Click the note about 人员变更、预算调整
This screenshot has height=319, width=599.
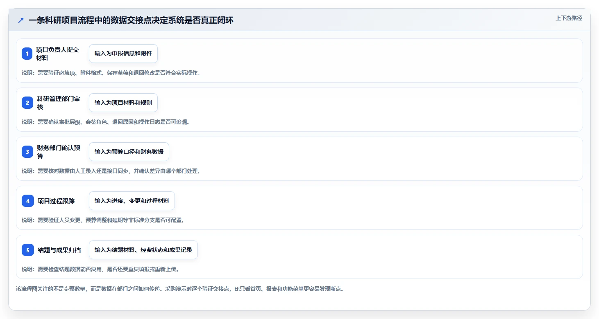pyautogui.click(x=103, y=220)
